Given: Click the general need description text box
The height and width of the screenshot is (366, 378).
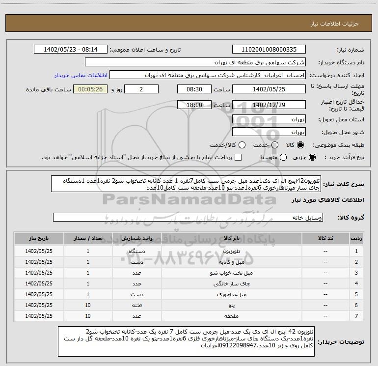Looking at the screenshot, I should tap(186, 184).
